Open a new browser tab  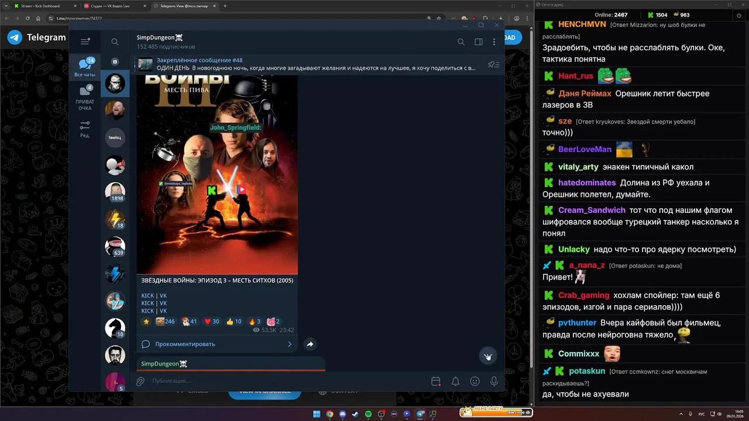click(x=225, y=6)
